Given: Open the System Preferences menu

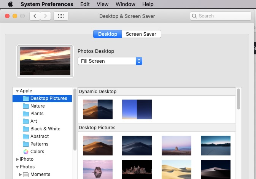Looking at the screenshot, I should point(47,4).
